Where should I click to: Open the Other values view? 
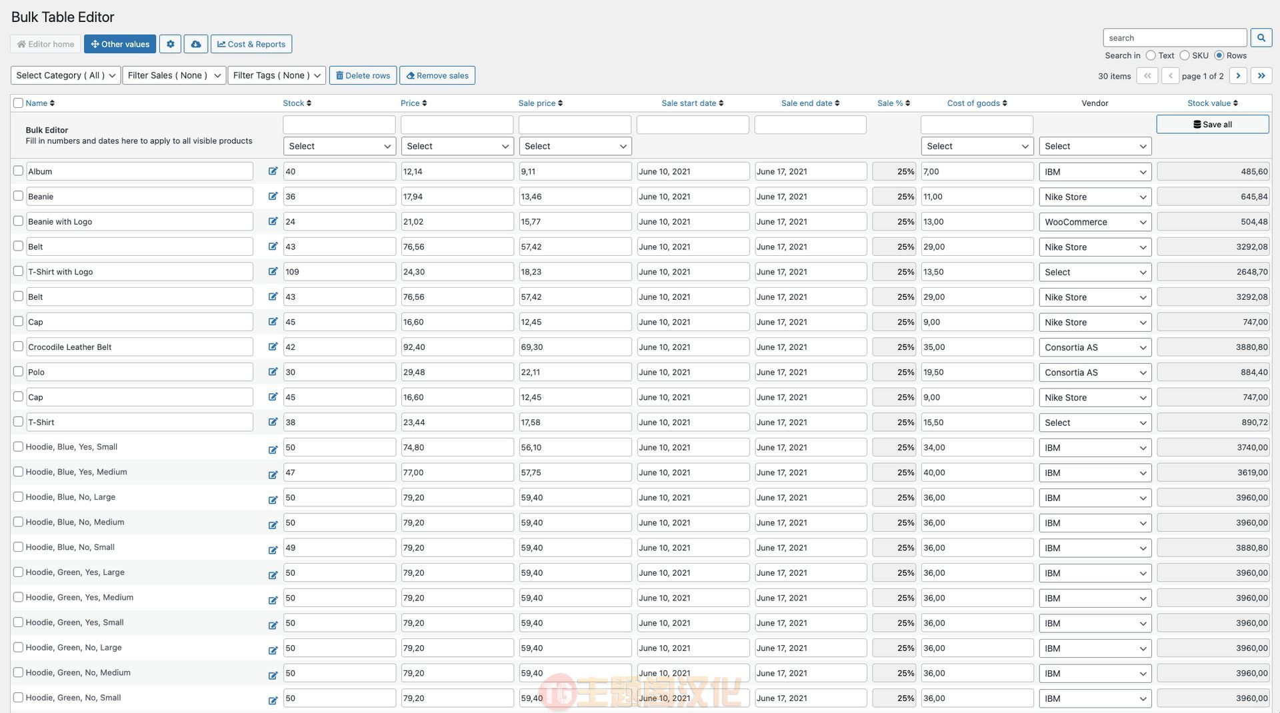tap(120, 44)
